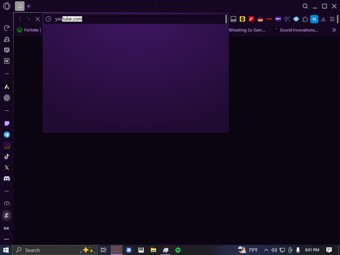
Task: Expand hidden bookmarks with double chevron
Action: click(x=334, y=30)
